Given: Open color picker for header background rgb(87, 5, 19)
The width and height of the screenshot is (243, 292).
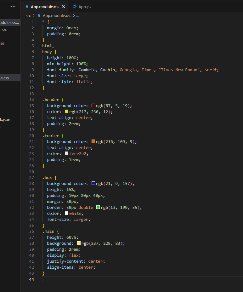Looking at the screenshot, I should 93,106.
